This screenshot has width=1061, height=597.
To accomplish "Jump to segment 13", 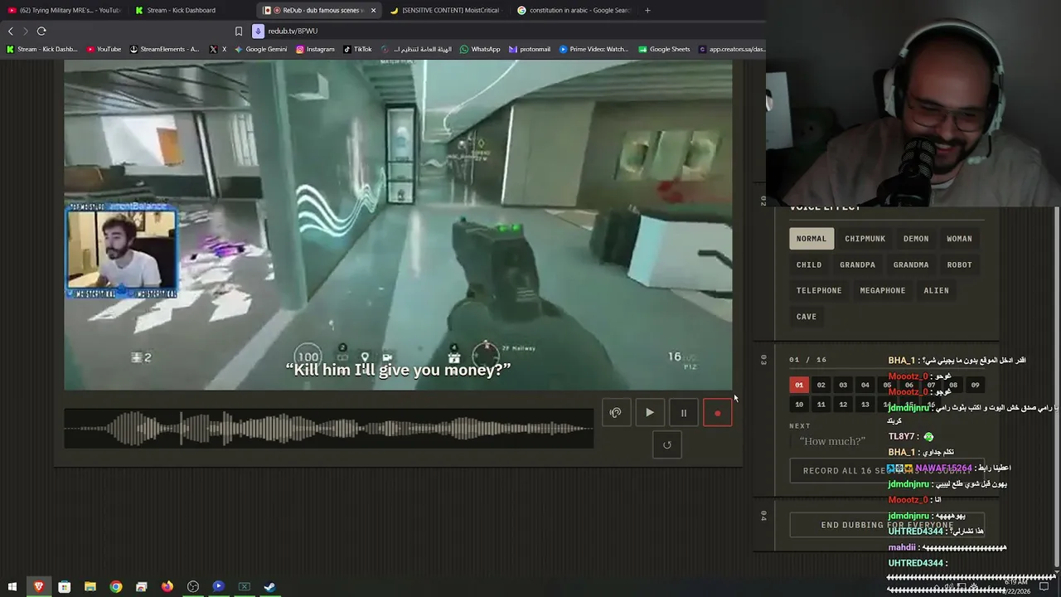I will click(x=865, y=405).
